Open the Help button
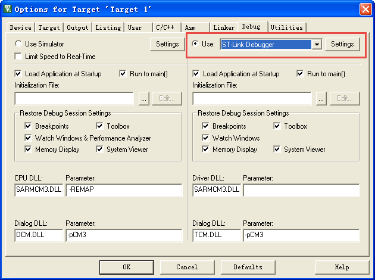The width and height of the screenshot is (375, 280). pyautogui.click(x=342, y=267)
